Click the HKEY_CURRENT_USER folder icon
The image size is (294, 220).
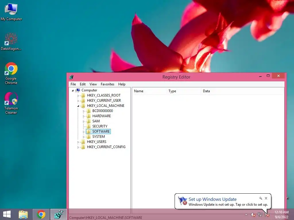point(83,101)
